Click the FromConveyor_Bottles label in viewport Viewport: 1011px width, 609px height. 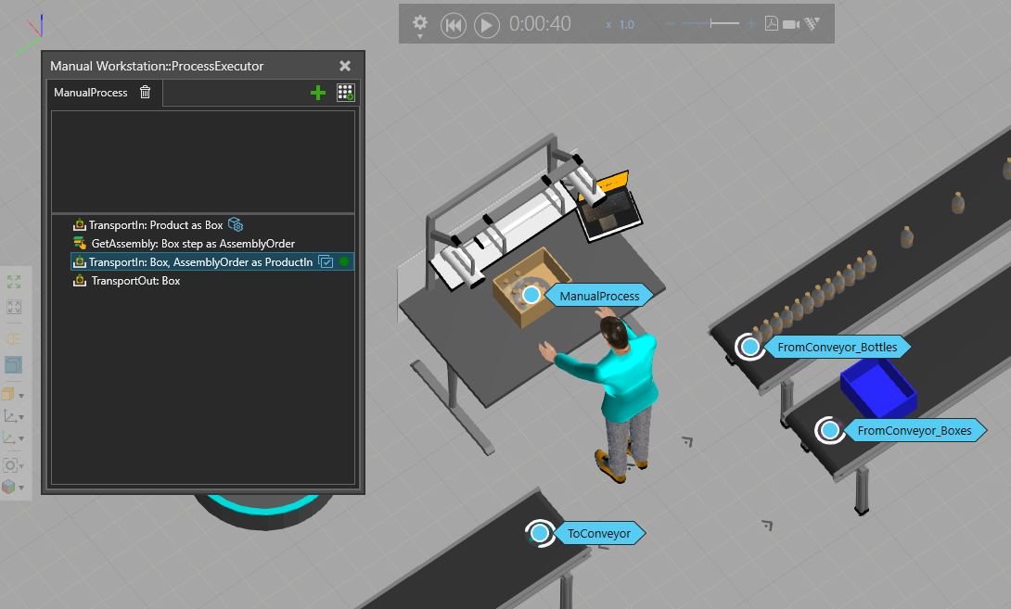837,348
